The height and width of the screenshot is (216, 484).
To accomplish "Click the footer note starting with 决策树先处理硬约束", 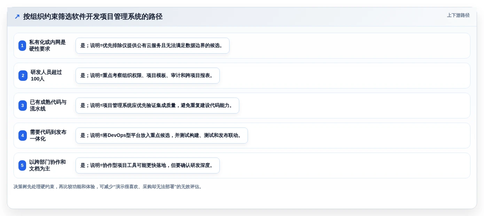I will (x=108, y=187).
